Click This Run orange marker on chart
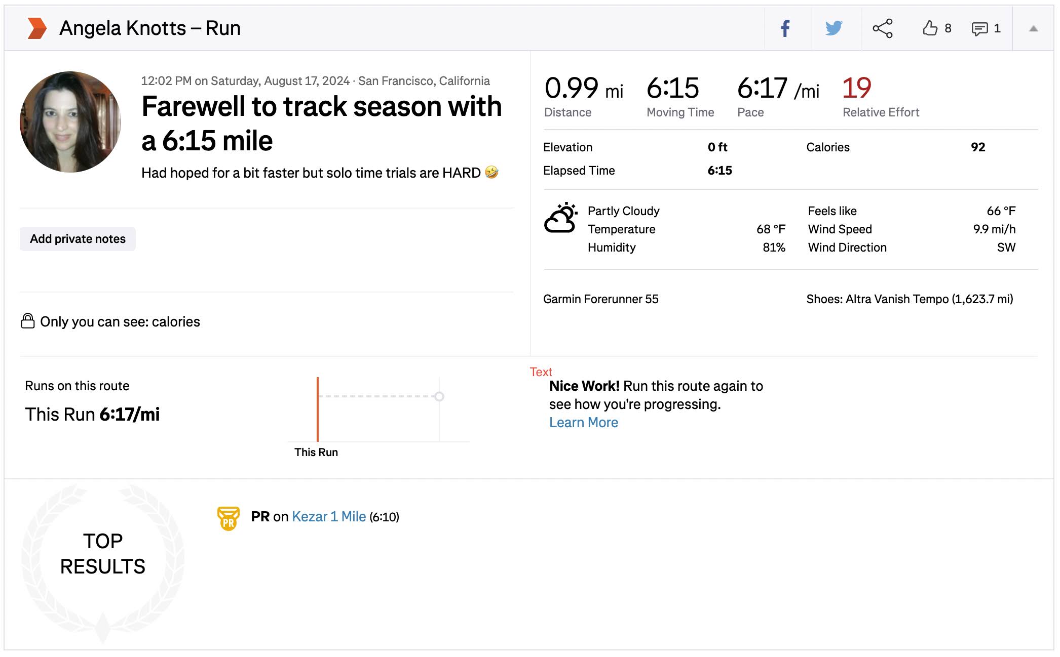 (318, 409)
